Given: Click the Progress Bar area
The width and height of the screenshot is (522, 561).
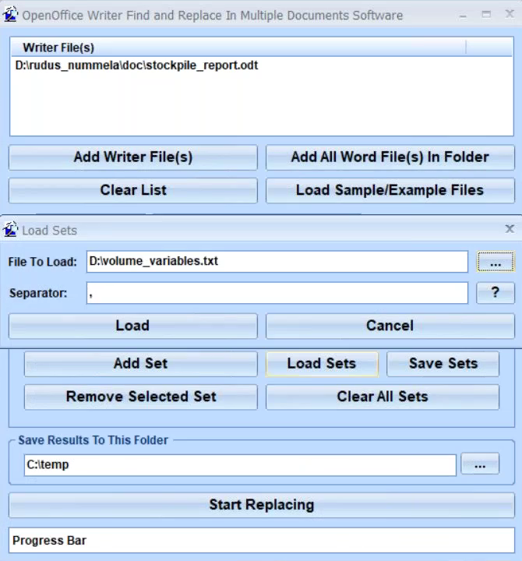Looking at the screenshot, I should [262, 540].
